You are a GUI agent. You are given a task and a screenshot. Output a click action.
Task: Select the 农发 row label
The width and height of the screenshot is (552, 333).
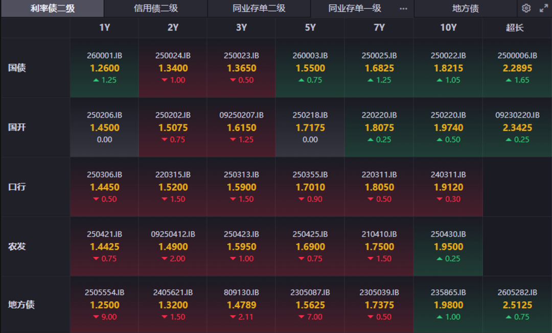(x=17, y=246)
